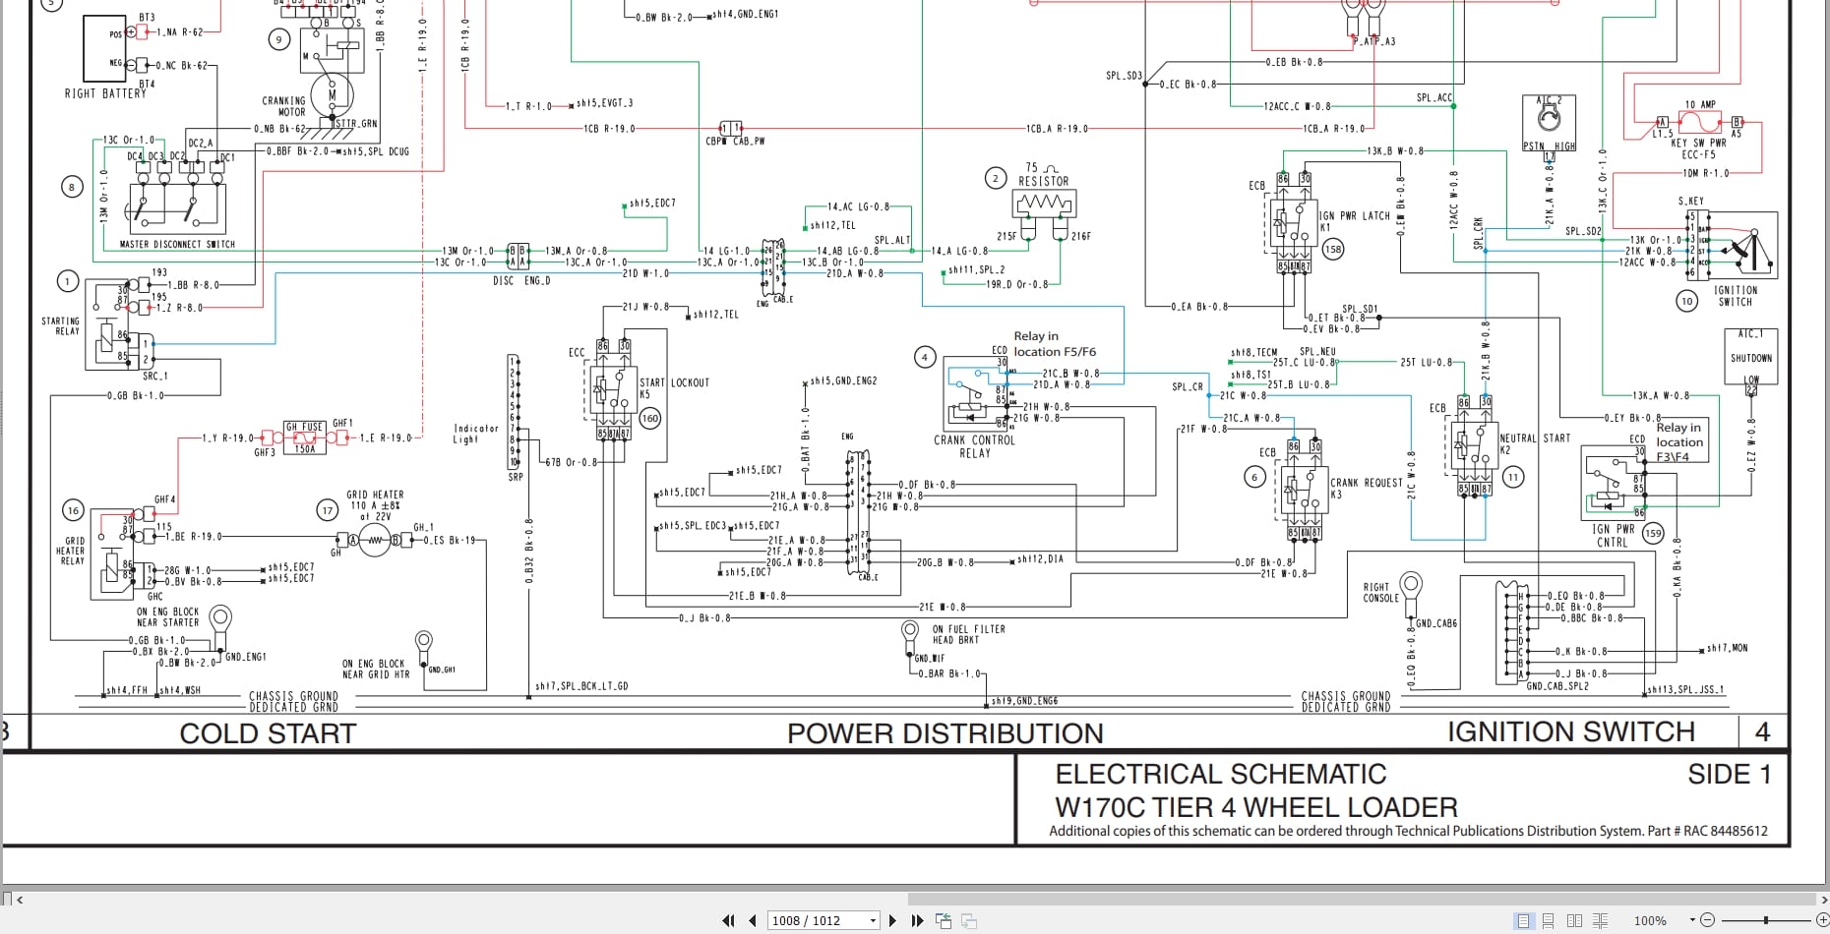Click the ELECTRICAL SCHEMATIC title text
The image size is (1830, 934).
tap(1220, 775)
